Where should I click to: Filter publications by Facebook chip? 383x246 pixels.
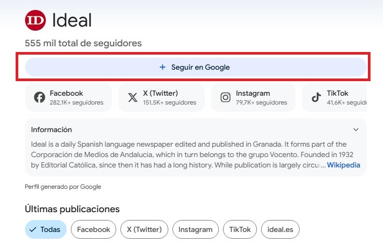(x=94, y=229)
